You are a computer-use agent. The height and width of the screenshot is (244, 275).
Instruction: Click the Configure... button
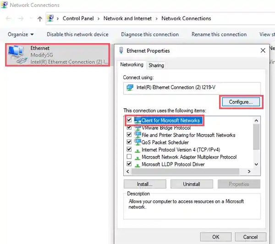click(x=241, y=102)
